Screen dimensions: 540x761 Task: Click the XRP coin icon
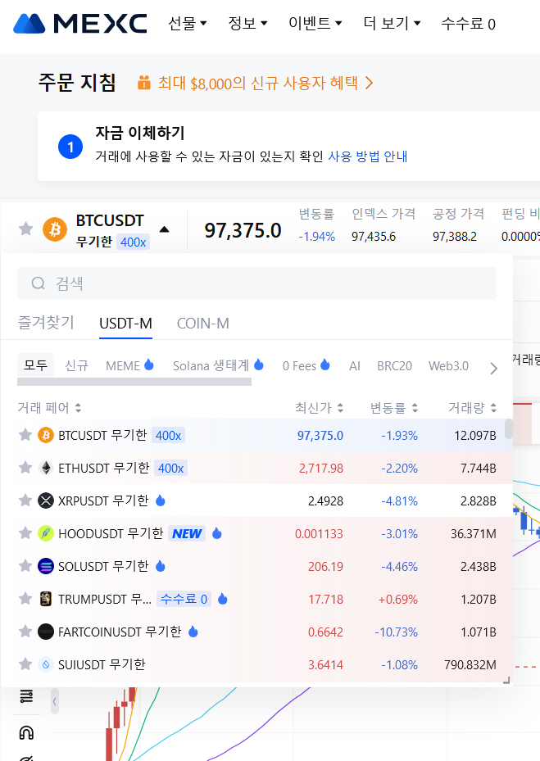tap(46, 501)
